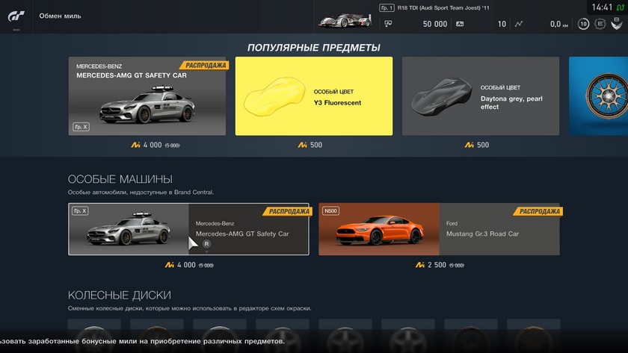
Task: Click the Колесные диски section heading
Action: point(120,295)
